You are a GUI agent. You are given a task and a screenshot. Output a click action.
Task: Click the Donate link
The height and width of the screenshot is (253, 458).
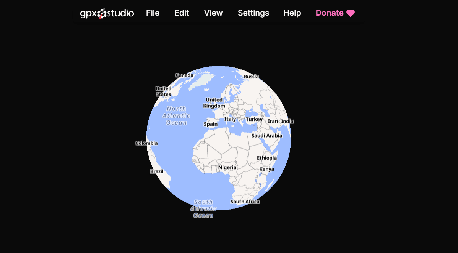pyautogui.click(x=335, y=13)
